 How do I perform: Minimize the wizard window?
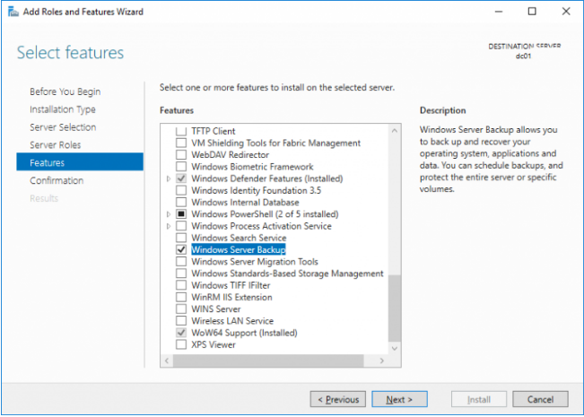pos(499,12)
